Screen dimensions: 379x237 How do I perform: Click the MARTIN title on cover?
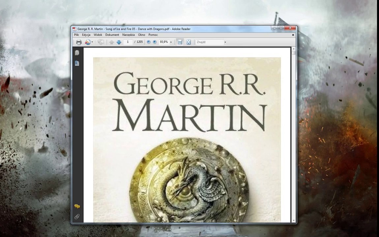190,115
